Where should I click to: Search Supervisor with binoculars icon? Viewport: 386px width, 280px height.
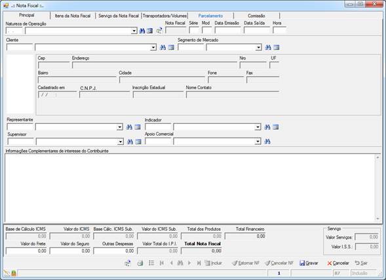point(130,142)
